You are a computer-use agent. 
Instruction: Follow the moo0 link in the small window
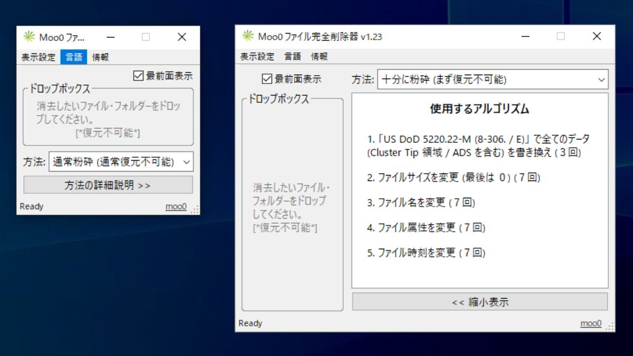pos(176,207)
